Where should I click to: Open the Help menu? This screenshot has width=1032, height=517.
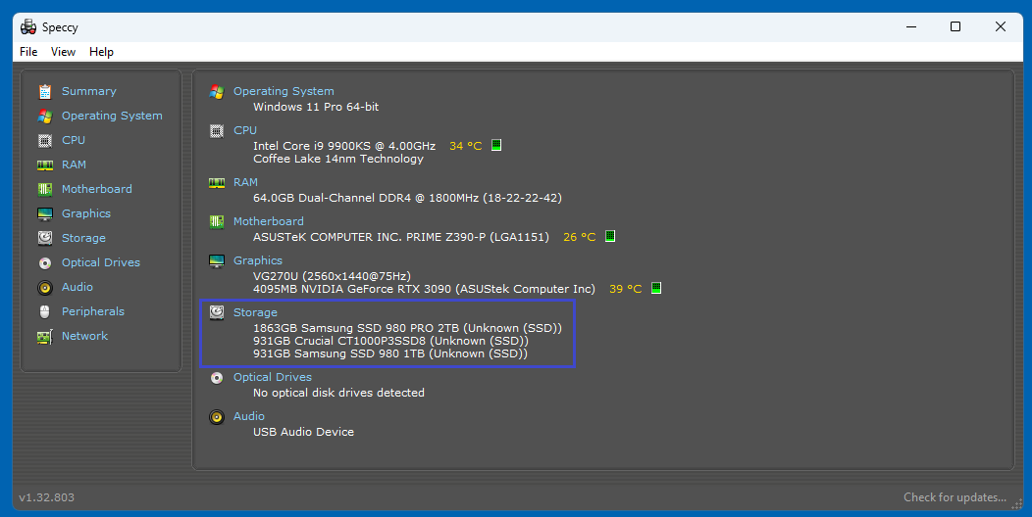[x=101, y=52]
